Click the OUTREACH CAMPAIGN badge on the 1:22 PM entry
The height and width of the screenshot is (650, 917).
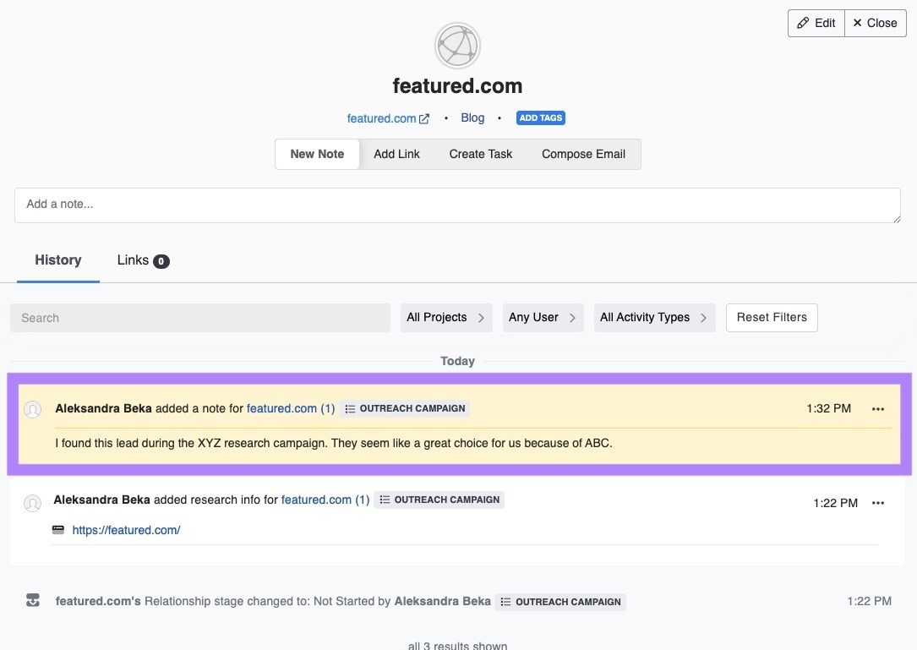[x=439, y=500]
